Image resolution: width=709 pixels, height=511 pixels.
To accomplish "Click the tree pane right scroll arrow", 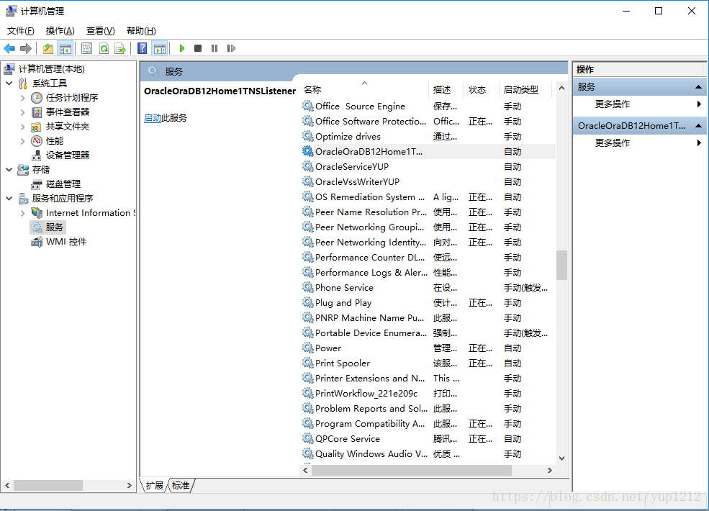I will coord(130,485).
